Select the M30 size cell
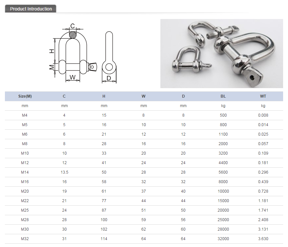 (x=25, y=229)
